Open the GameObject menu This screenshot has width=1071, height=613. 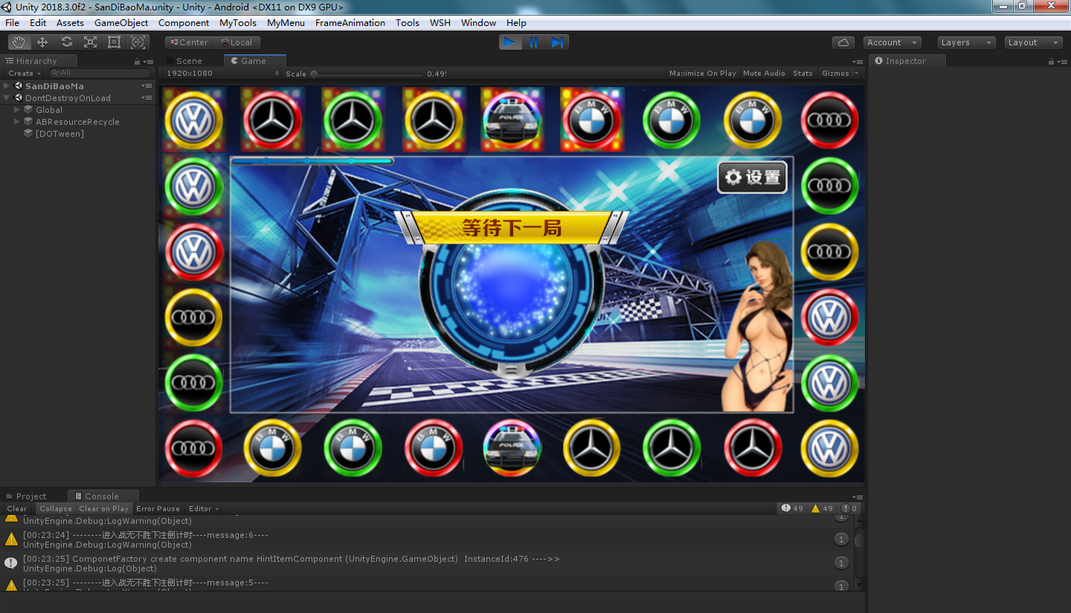[x=121, y=23]
